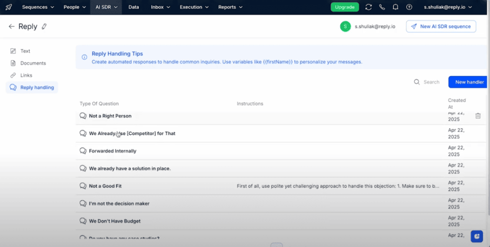Click chat icon beside We already have a solution
The width and height of the screenshot is (490, 247).
point(83,168)
